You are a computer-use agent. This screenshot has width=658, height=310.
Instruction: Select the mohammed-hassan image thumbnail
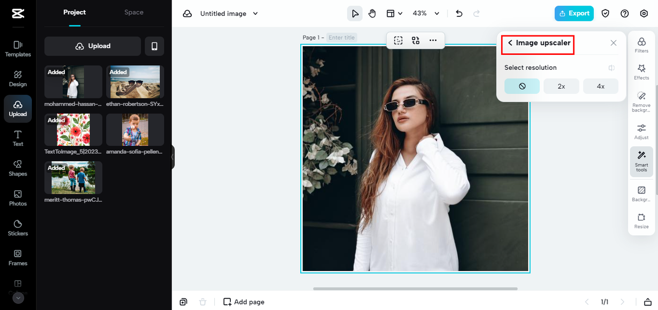(74, 82)
